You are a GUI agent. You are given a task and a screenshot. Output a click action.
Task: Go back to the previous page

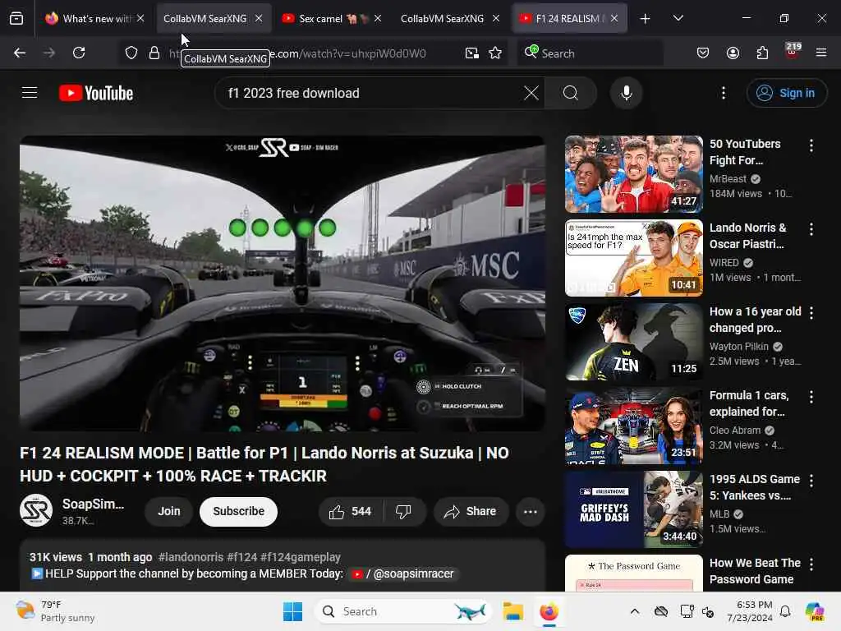[x=20, y=53]
